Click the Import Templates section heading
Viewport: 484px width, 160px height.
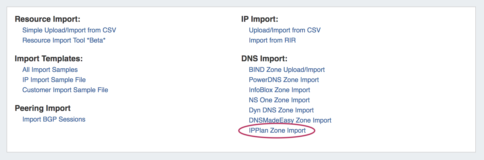tap(49, 58)
